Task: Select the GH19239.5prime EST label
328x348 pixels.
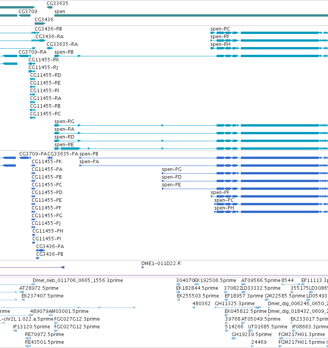Action: [252, 334]
